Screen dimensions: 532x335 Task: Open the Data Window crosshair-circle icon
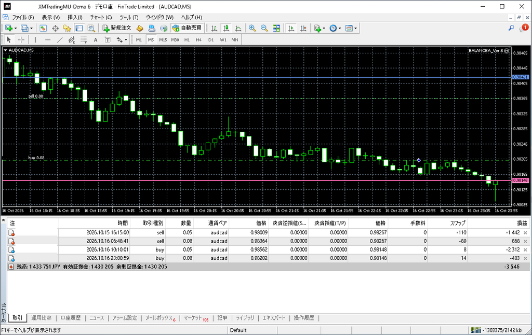pos(55,29)
